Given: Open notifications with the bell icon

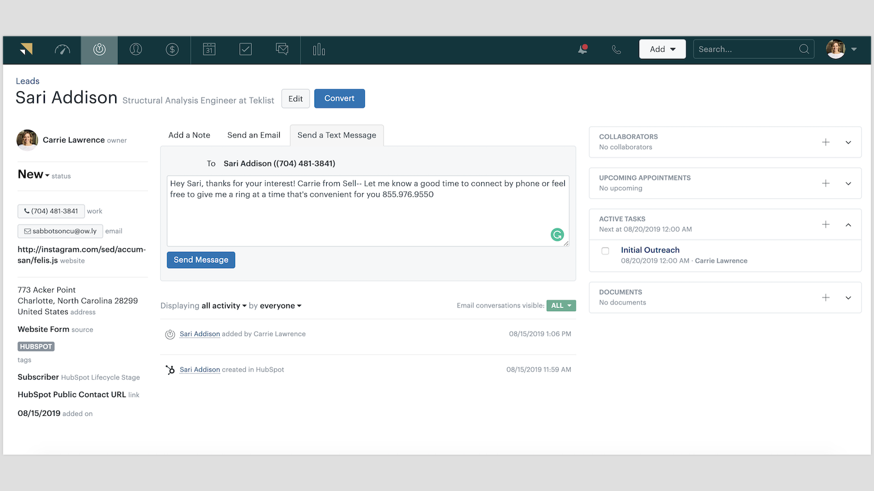Looking at the screenshot, I should coord(582,50).
